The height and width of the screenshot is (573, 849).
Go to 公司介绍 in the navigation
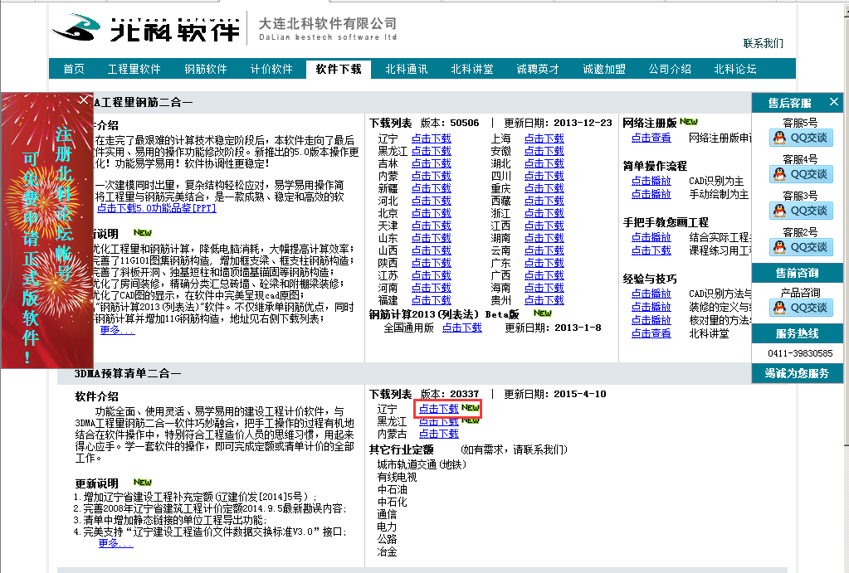click(670, 69)
